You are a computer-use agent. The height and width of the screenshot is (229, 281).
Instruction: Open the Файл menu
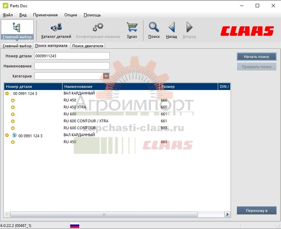(8, 15)
